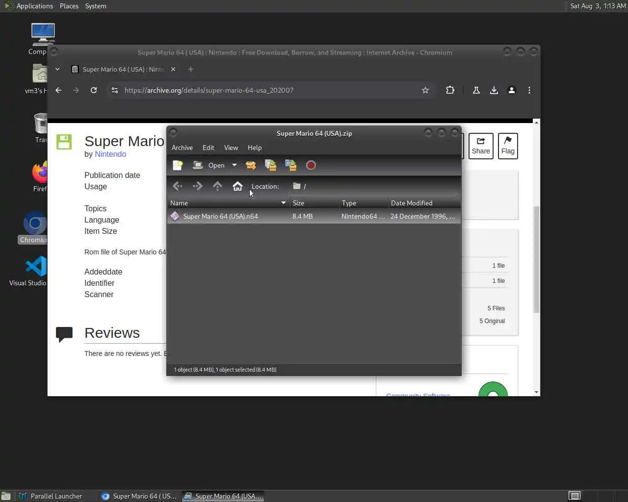Screen dimensions: 628x502
Task: Click the new archive icon in the toolbar
Action: click(178, 165)
